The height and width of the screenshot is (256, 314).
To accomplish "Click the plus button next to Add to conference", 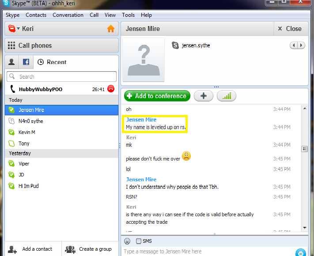I will point(204,96).
